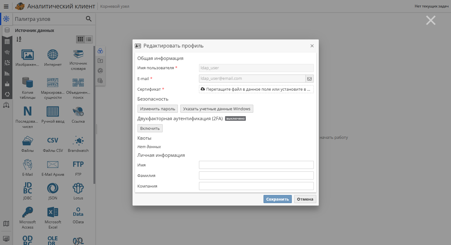Select the Копия таблицы node
Screen dimensions: 451x245
tap(28, 88)
